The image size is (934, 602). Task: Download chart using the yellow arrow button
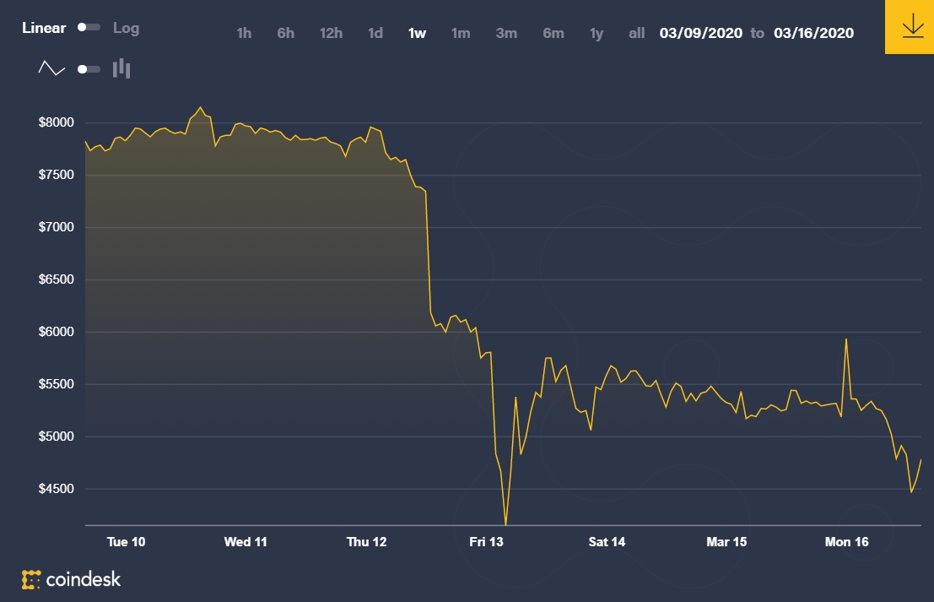point(910,27)
